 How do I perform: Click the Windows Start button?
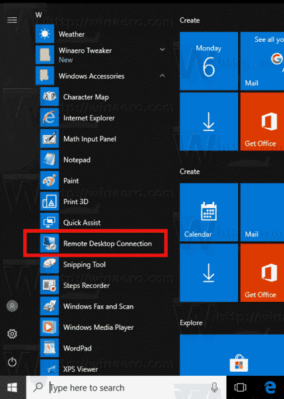click(12, 388)
